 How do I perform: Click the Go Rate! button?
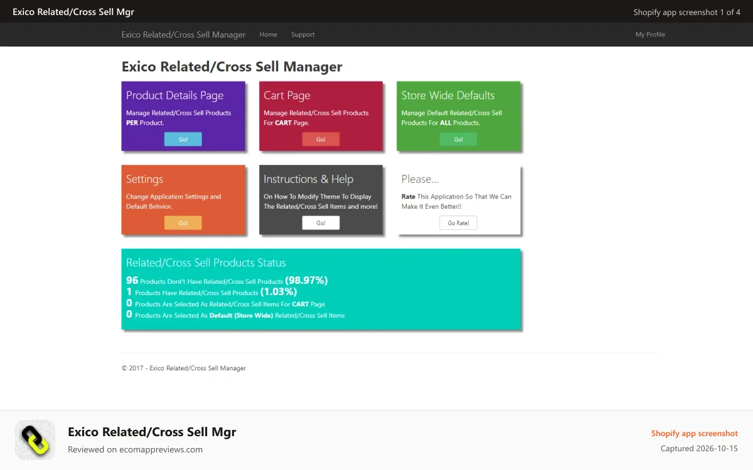click(x=458, y=222)
